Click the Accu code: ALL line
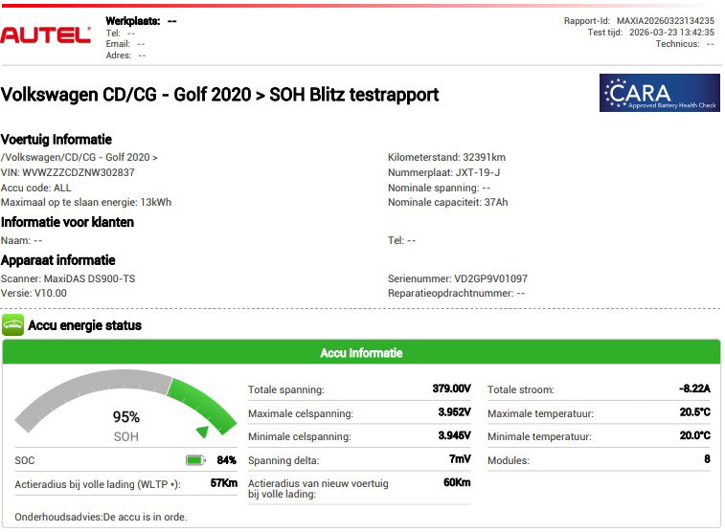Image resolution: width=725 pixels, height=532 pixels. point(36,188)
